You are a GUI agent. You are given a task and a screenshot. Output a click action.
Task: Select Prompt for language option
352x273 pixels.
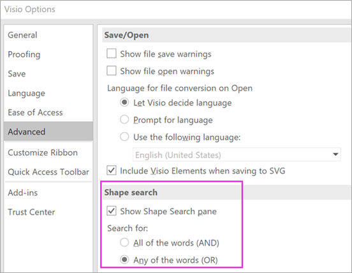[124, 119]
